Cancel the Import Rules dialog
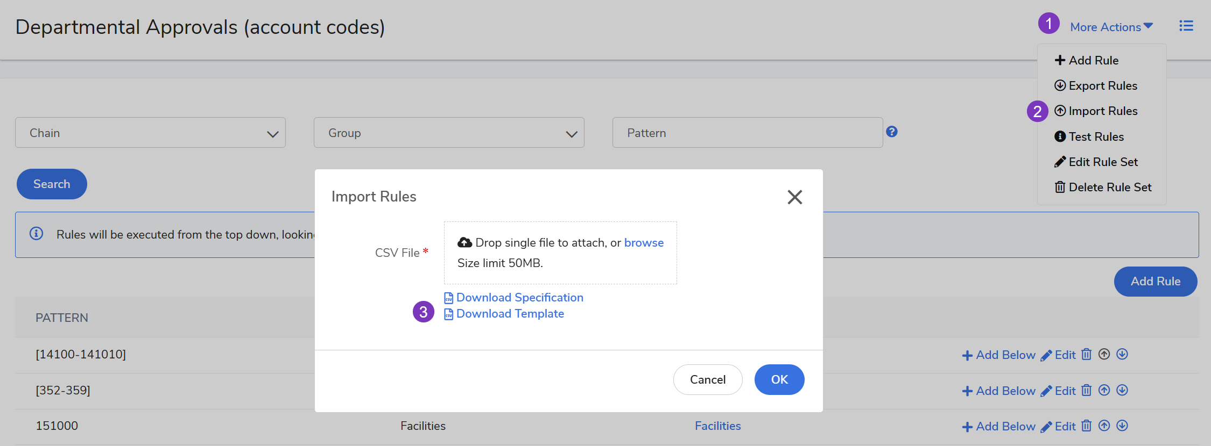1211x446 pixels. (x=707, y=379)
